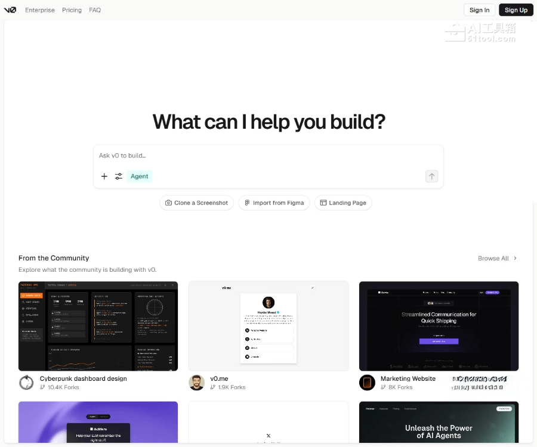Click Marketing Website author avatar
This screenshot has width=537, height=447.
tap(367, 383)
